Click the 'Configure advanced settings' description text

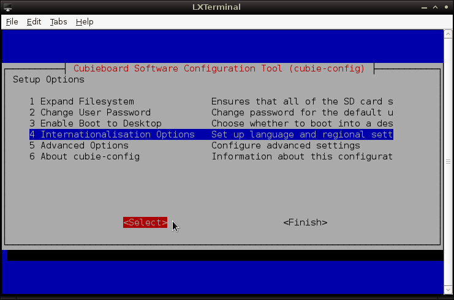[286, 145]
